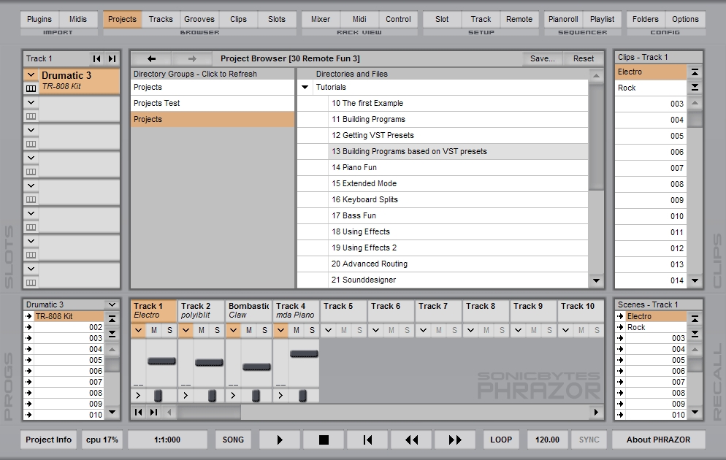Mute Track 2
This screenshot has height=460, width=726.
point(202,331)
